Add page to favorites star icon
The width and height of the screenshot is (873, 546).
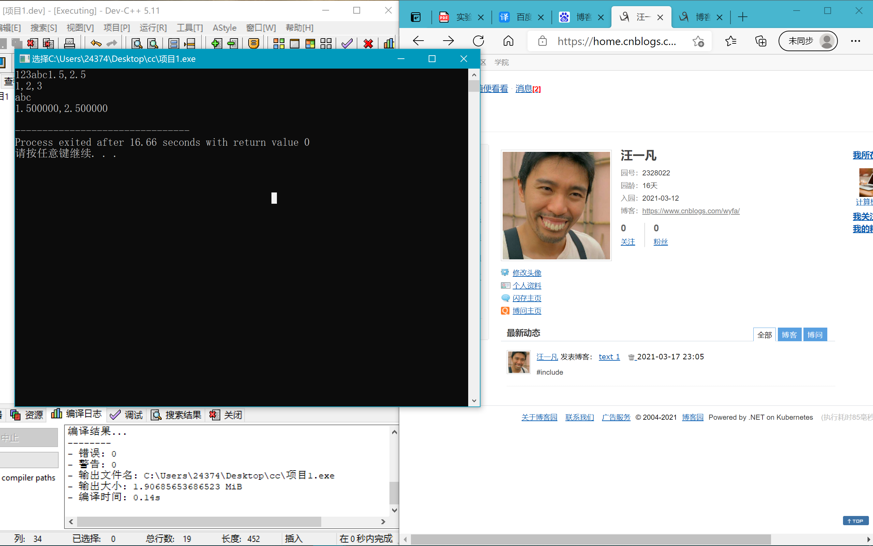pos(698,41)
